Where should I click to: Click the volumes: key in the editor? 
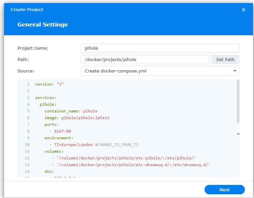coord(54,151)
